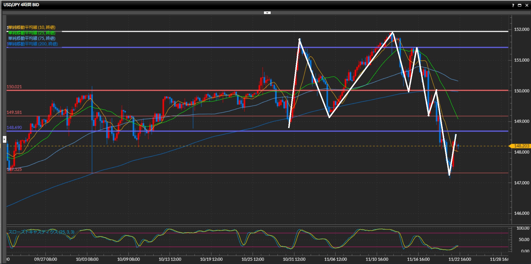The width and height of the screenshot is (531, 264).
Task: Click the スローストキャスティクス (25, 3, 3) label
Action: [41, 232]
